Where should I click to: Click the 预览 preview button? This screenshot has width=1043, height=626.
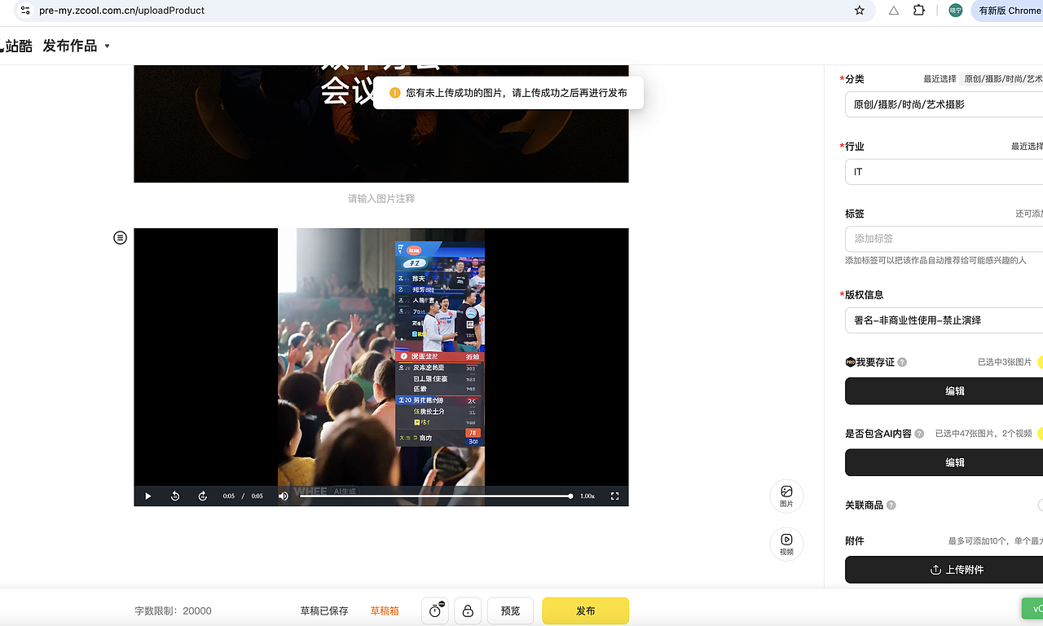click(x=510, y=611)
